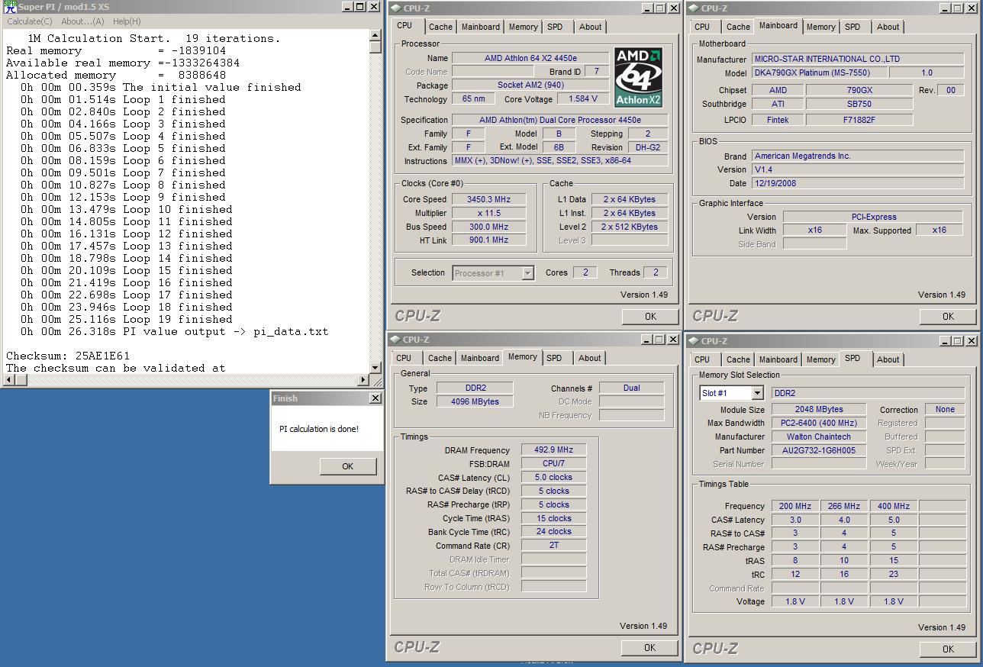Click OK in the Mainboard CPU-Z window

coord(948,316)
